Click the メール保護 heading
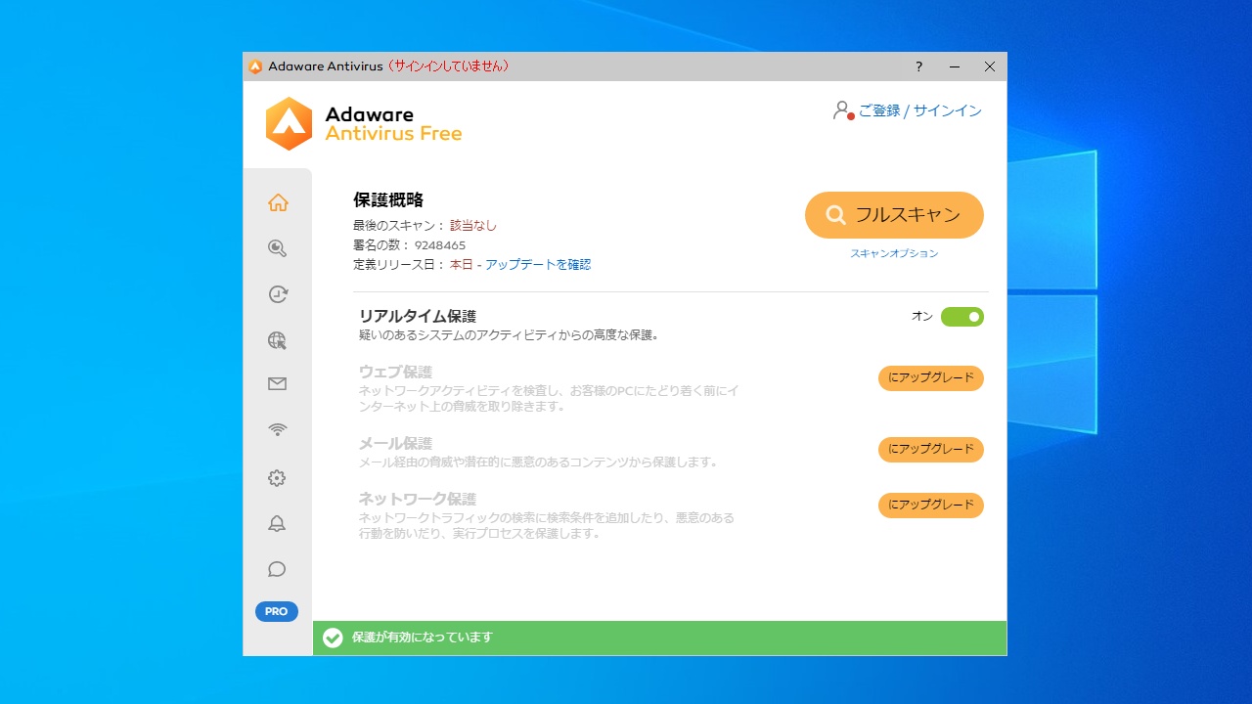The image size is (1252, 704). [x=395, y=444]
